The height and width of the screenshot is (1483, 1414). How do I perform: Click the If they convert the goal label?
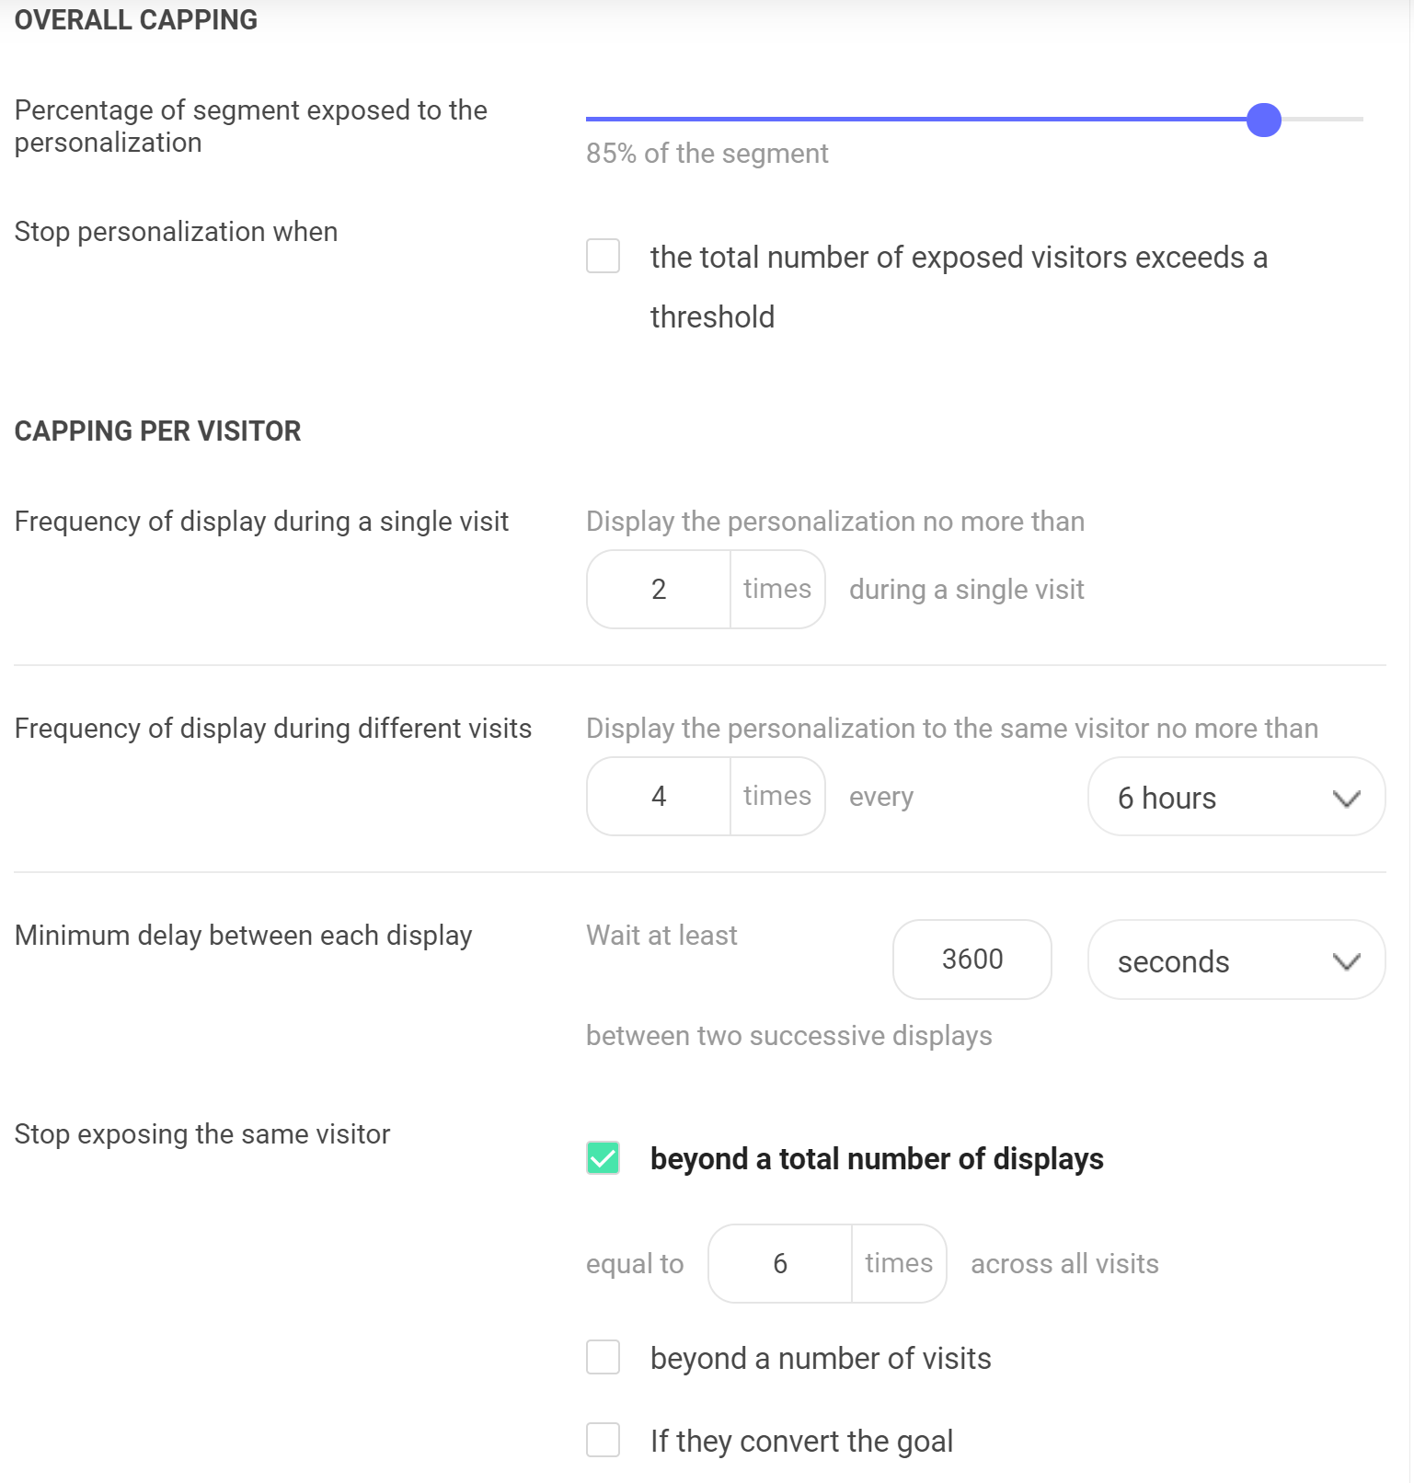tap(801, 1441)
